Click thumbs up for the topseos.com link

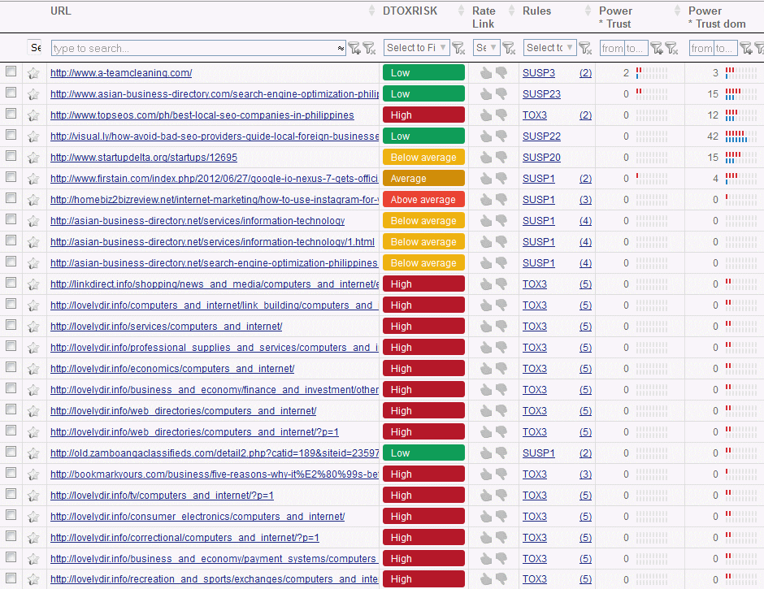pyautogui.click(x=486, y=115)
